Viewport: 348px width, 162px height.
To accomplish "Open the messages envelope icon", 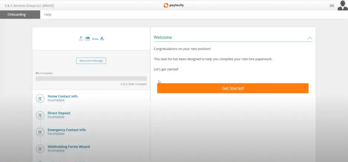I will coord(332,6).
